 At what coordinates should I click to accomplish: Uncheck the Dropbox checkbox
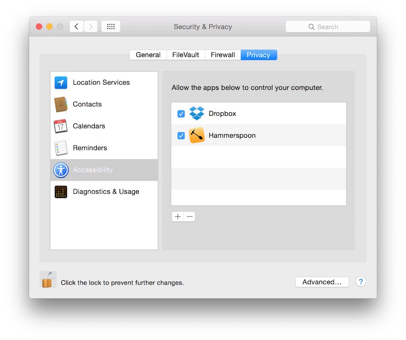coord(181,114)
